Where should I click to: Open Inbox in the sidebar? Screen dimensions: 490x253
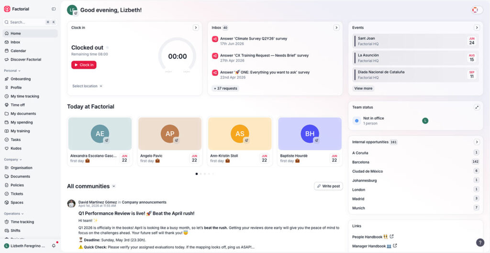coord(30,42)
